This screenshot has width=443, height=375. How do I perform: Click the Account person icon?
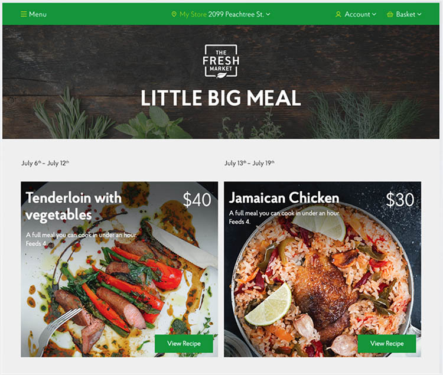click(x=338, y=14)
